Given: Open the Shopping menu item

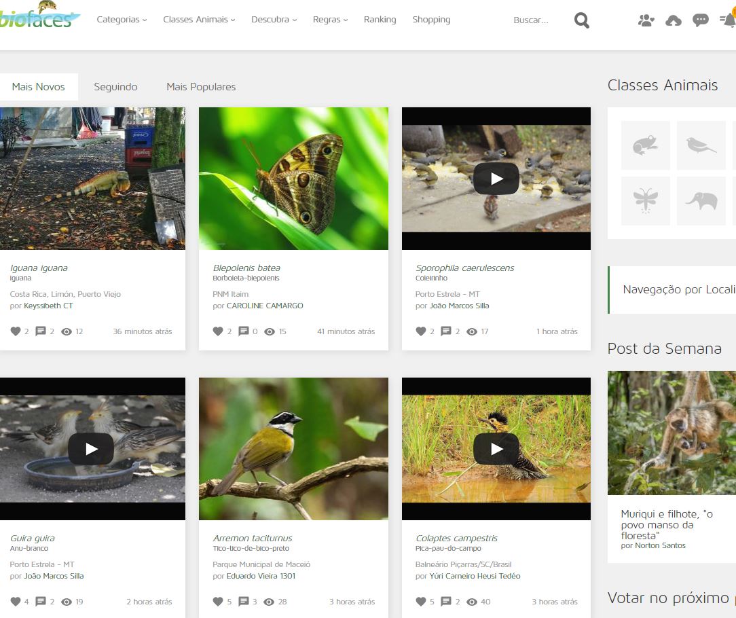Looking at the screenshot, I should pyautogui.click(x=431, y=20).
